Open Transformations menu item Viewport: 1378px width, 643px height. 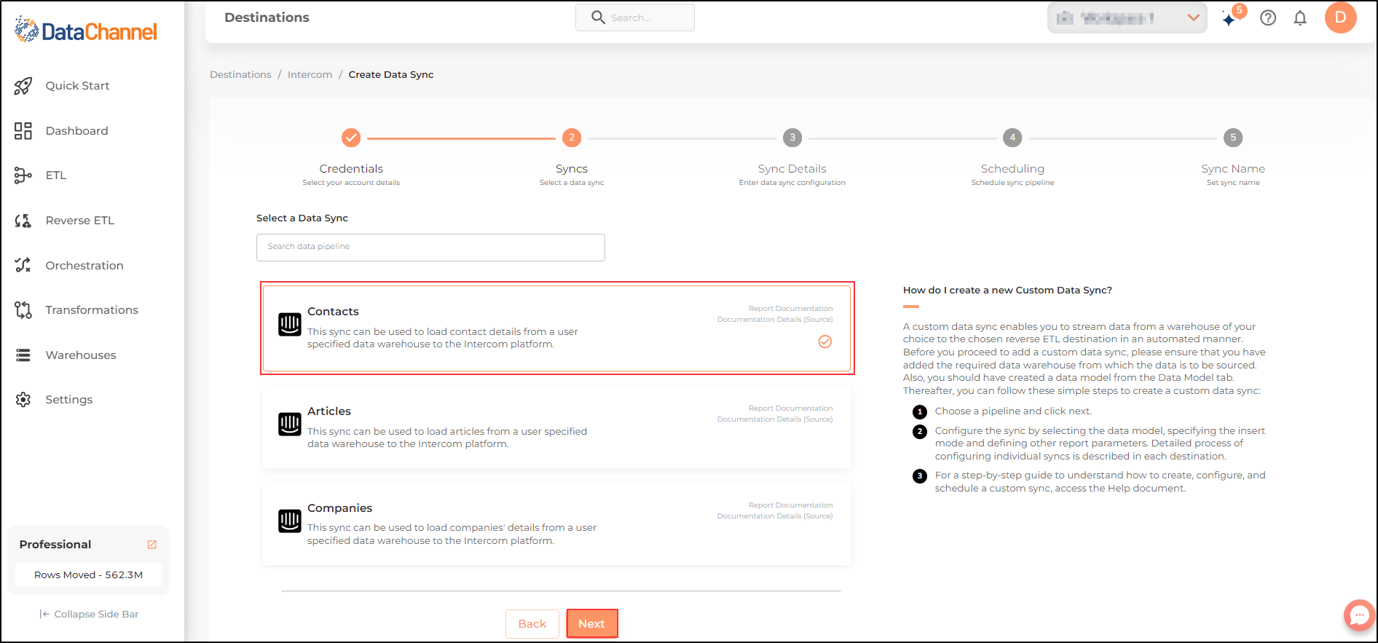point(92,310)
